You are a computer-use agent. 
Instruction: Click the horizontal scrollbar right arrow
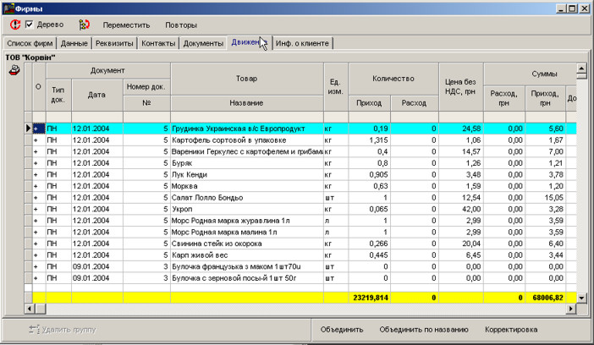[570, 309]
